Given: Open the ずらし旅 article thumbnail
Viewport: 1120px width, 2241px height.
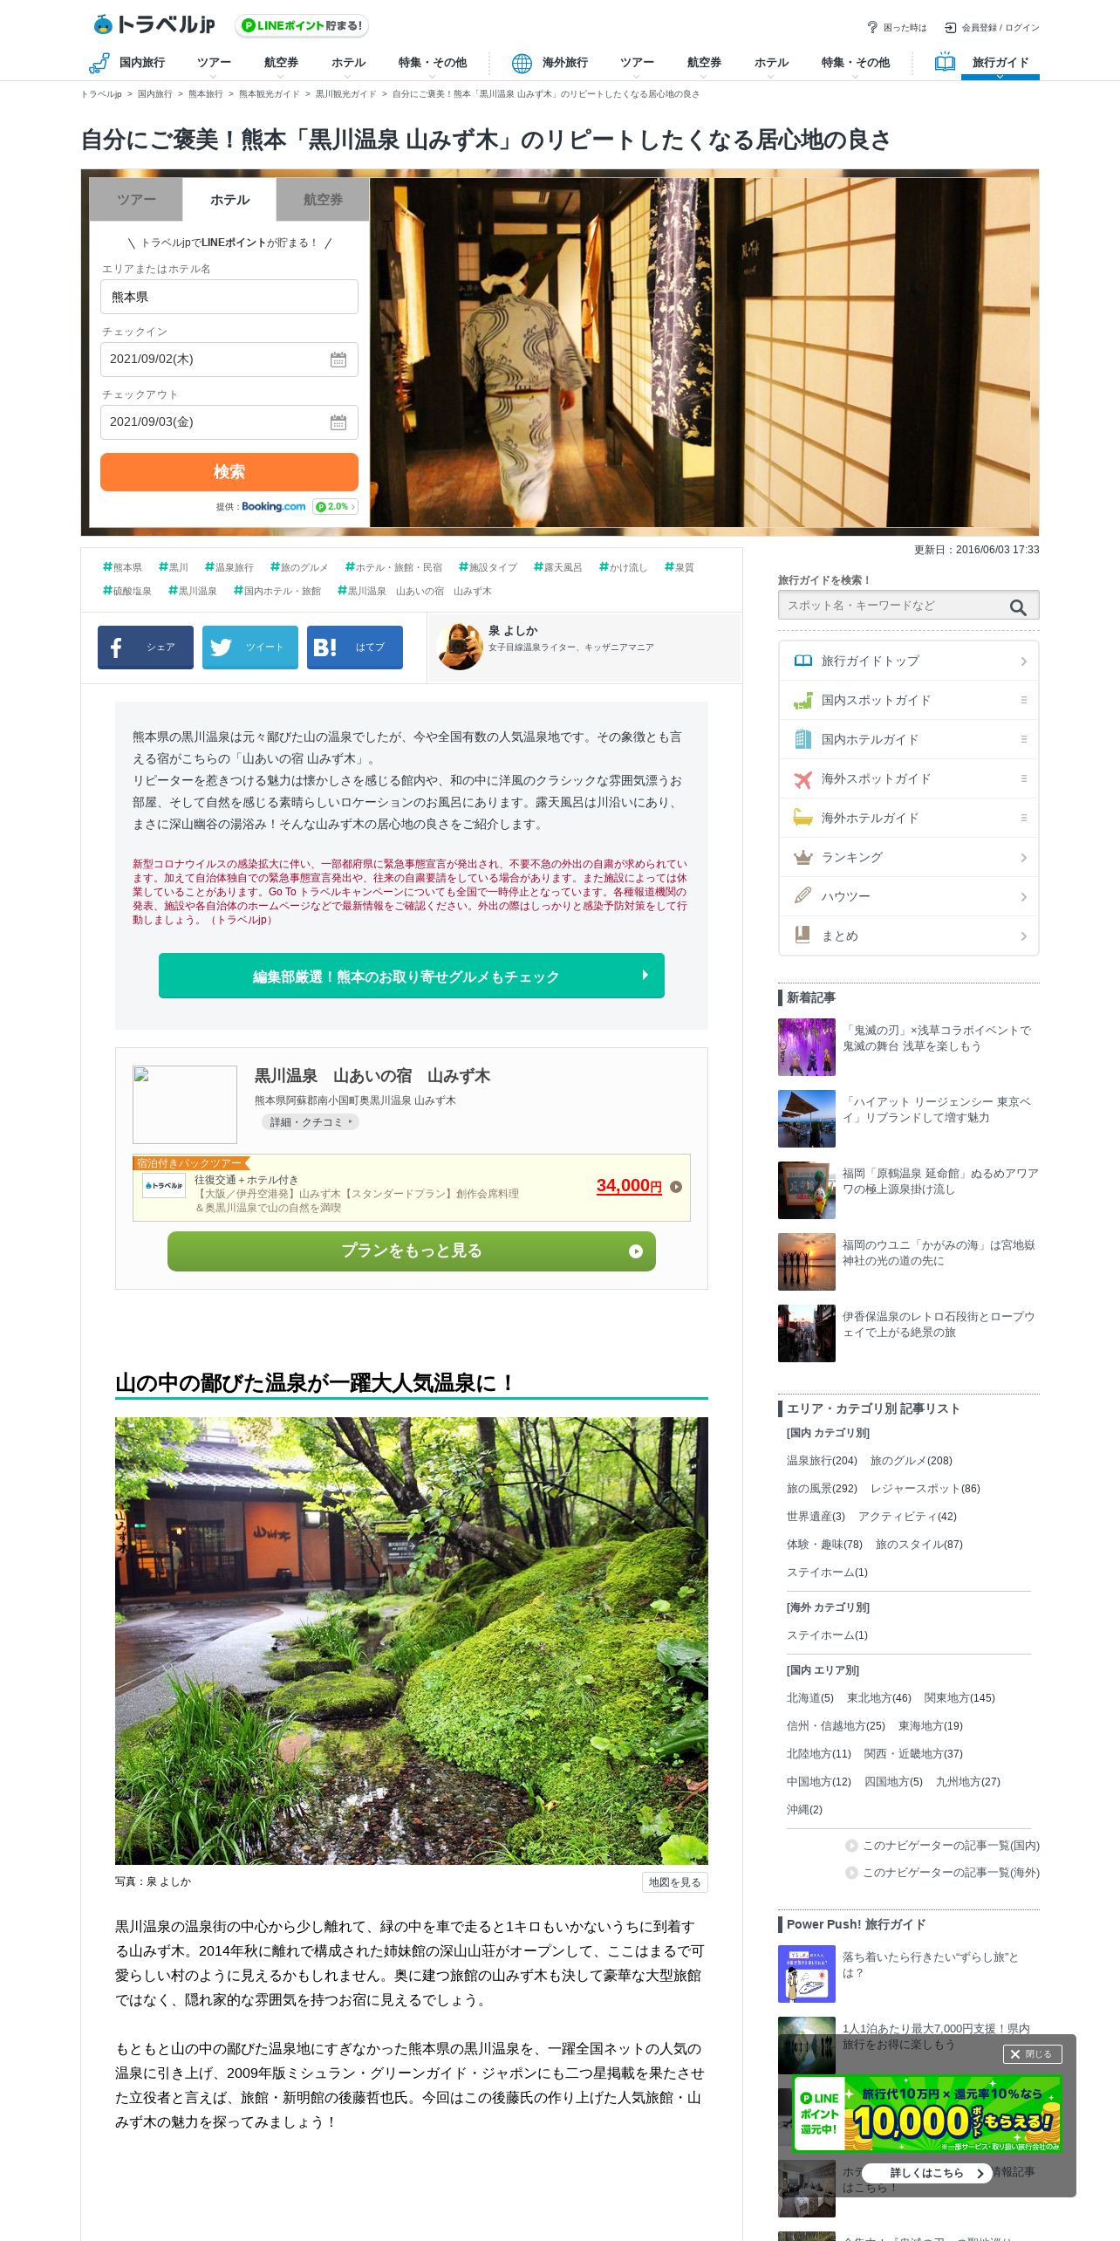Looking at the screenshot, I should tap(807, 1974).
